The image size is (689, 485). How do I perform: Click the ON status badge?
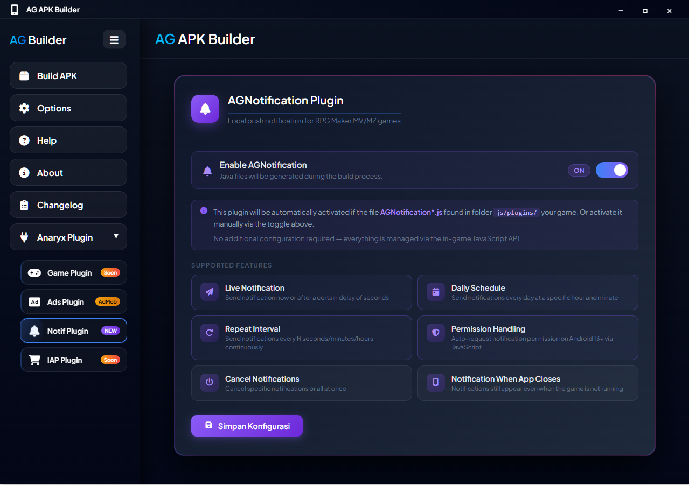click(579, 170)
